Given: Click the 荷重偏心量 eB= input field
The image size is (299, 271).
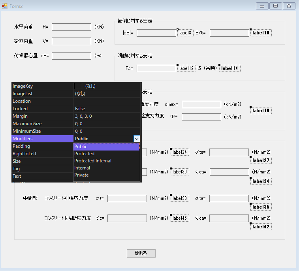Looking at the screenshot, I should pyautogui.click(x=71, y=56).
